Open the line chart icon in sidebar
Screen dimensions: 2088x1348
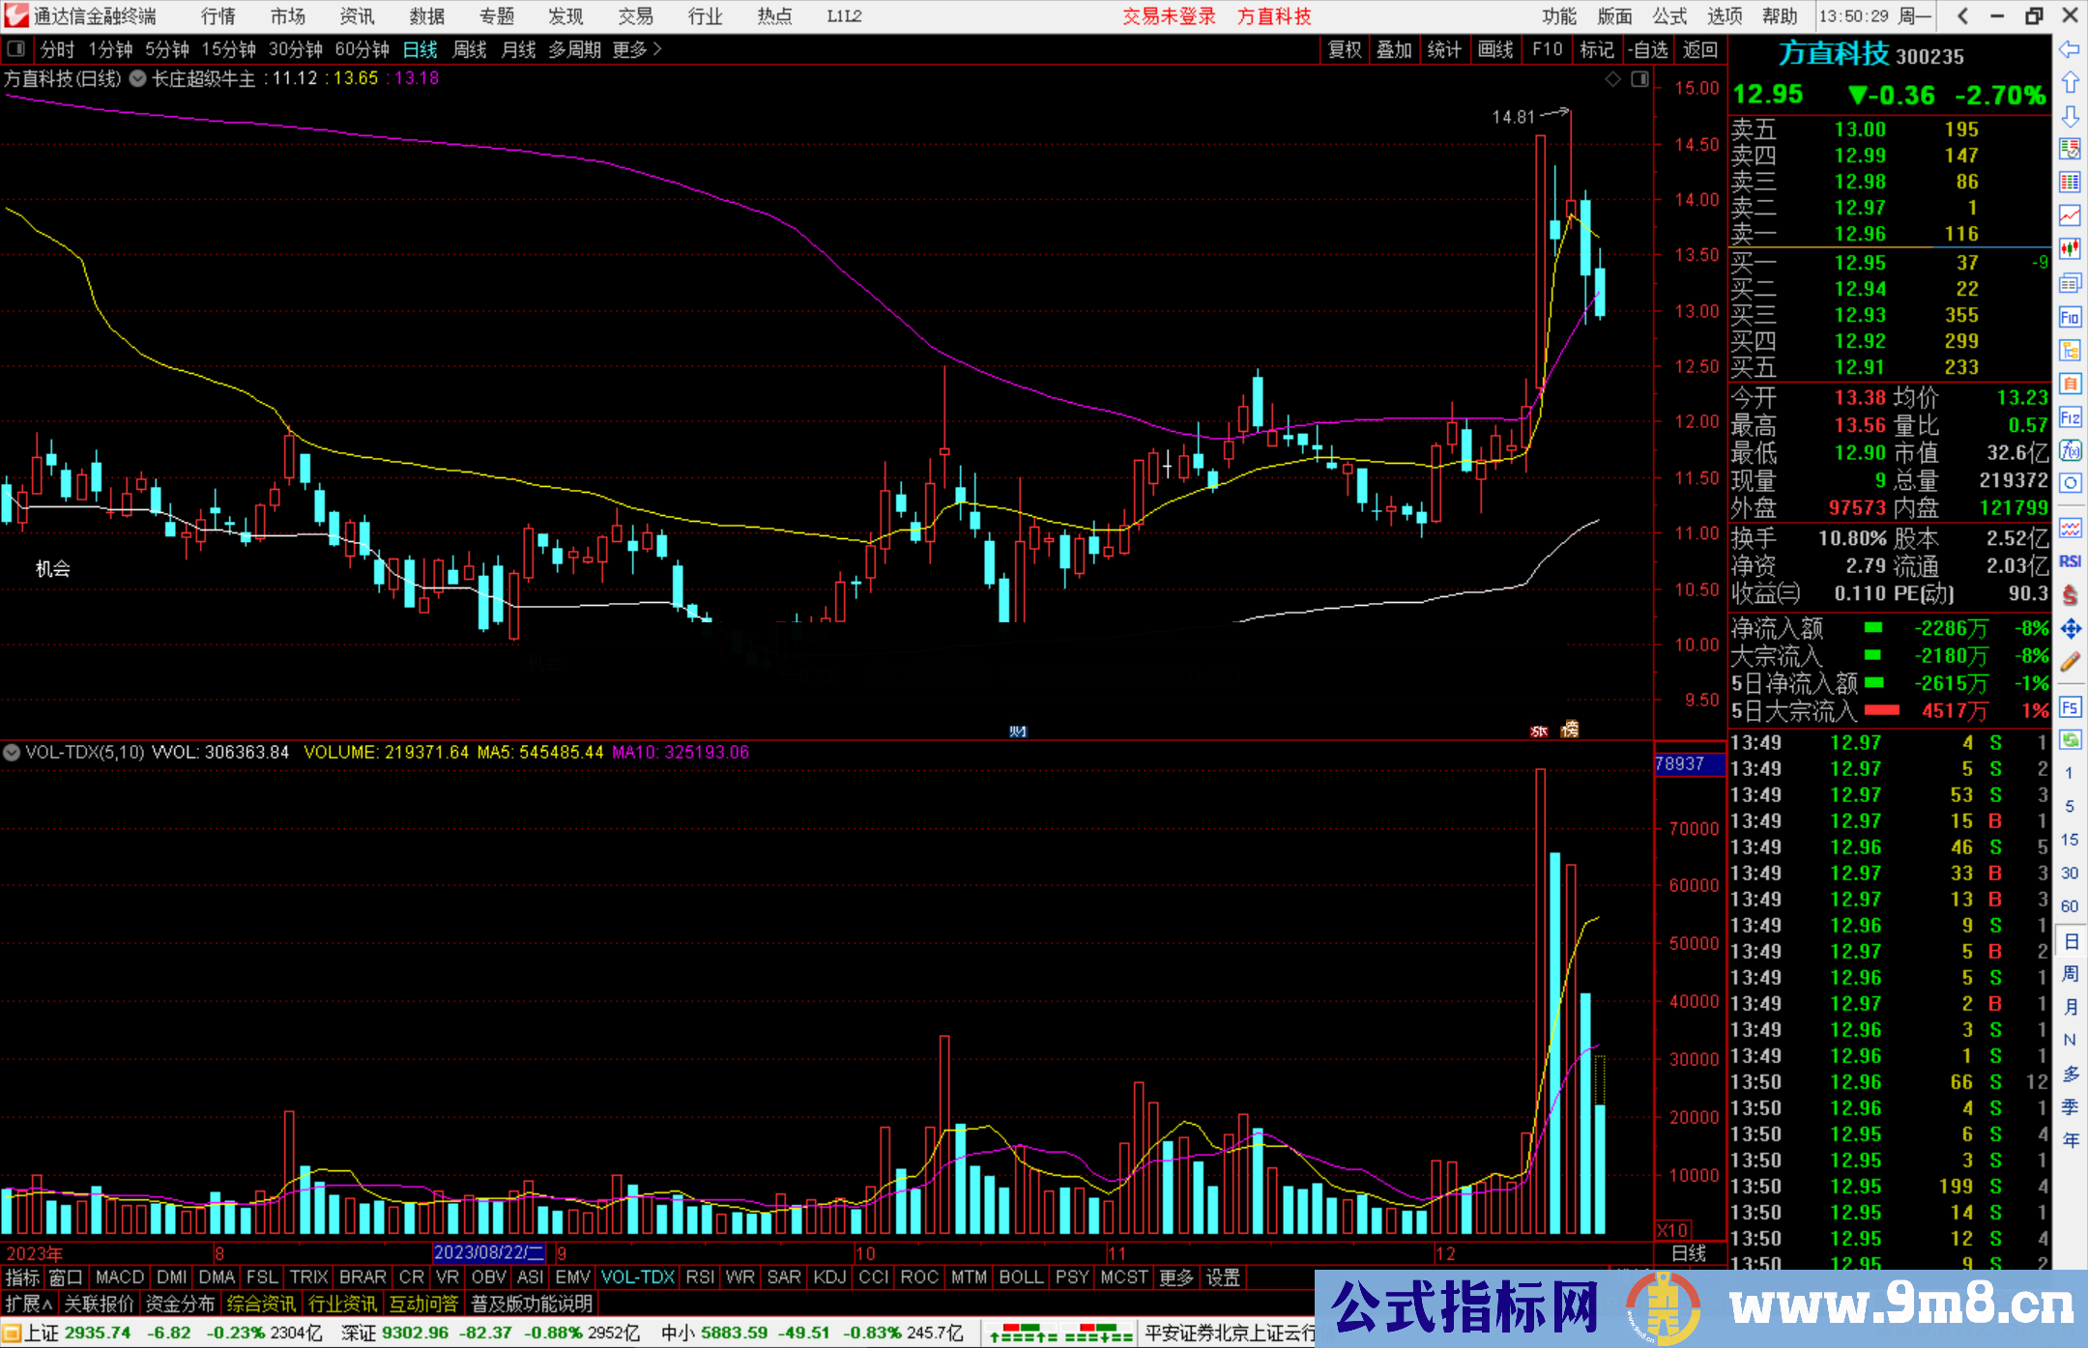click(x=2070, y=215)
